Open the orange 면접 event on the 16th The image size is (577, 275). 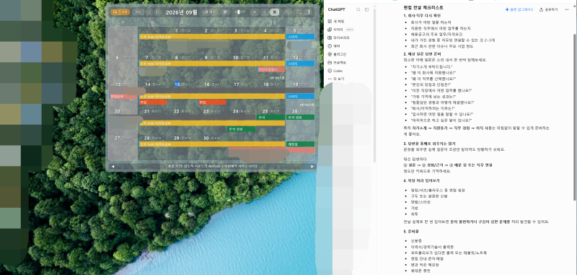point(212,102)
